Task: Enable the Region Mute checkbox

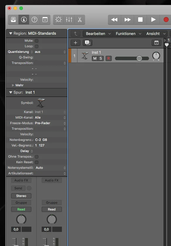Action: pos(37,41)
